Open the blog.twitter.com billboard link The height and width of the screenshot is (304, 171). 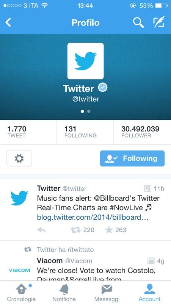coord(93,217)
